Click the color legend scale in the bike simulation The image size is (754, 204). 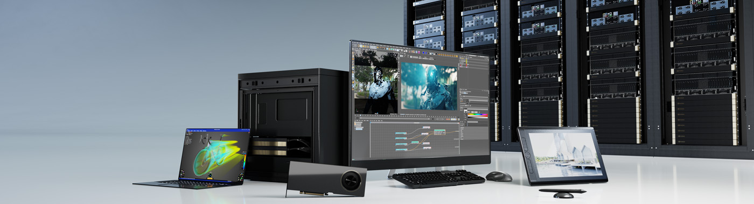click(x=245, y=162)
